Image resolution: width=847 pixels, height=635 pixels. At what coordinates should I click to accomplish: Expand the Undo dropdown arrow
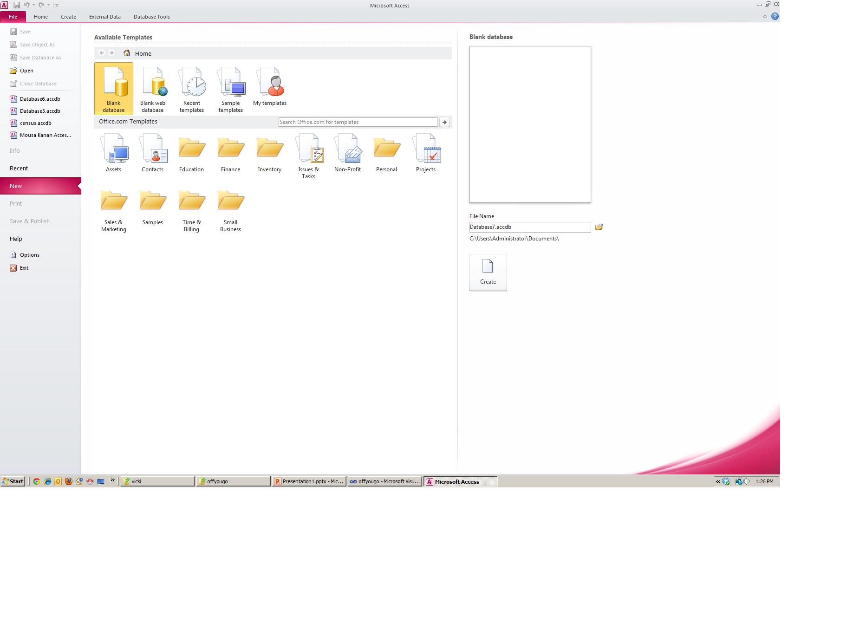point(33,5)
